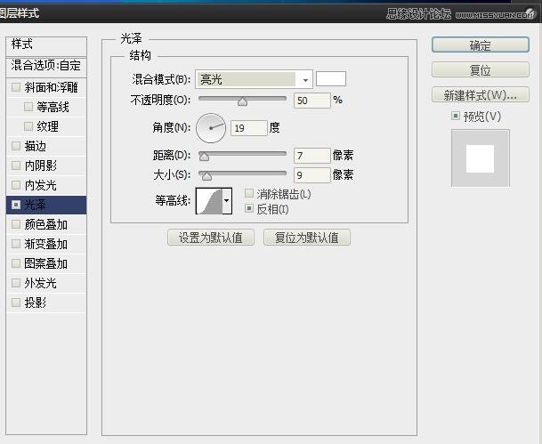Click the 新建样式(W)... button
The width and height of the screenshot is (542, 444).
(480, 95)
